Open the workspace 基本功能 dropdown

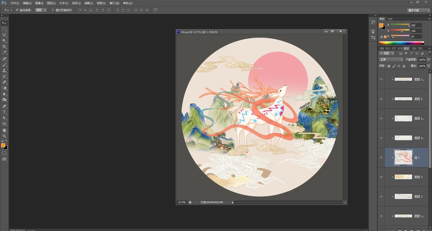418,10
